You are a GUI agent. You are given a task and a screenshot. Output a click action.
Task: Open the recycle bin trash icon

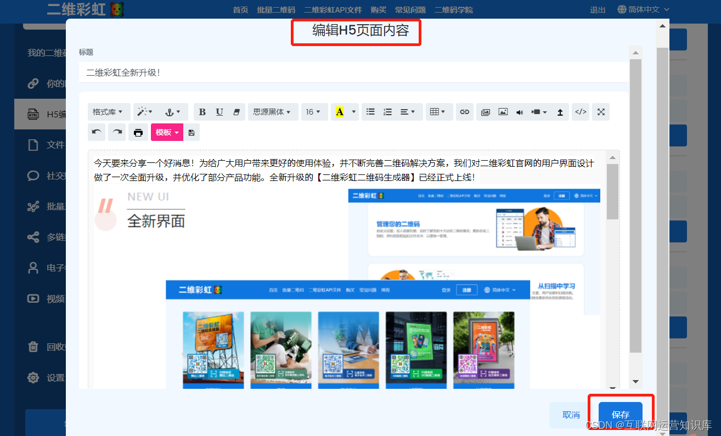tap(33, 347)
